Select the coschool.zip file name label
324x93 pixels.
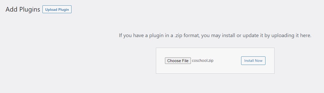click(x=203, y=61)
